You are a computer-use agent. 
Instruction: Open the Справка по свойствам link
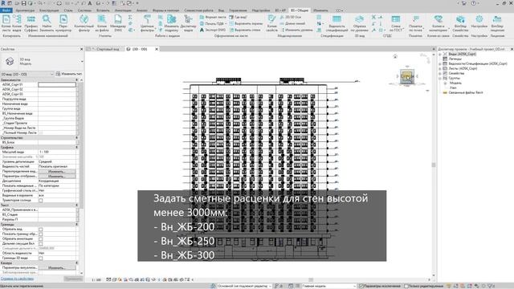pyautogui.click(x=17, y=279)
